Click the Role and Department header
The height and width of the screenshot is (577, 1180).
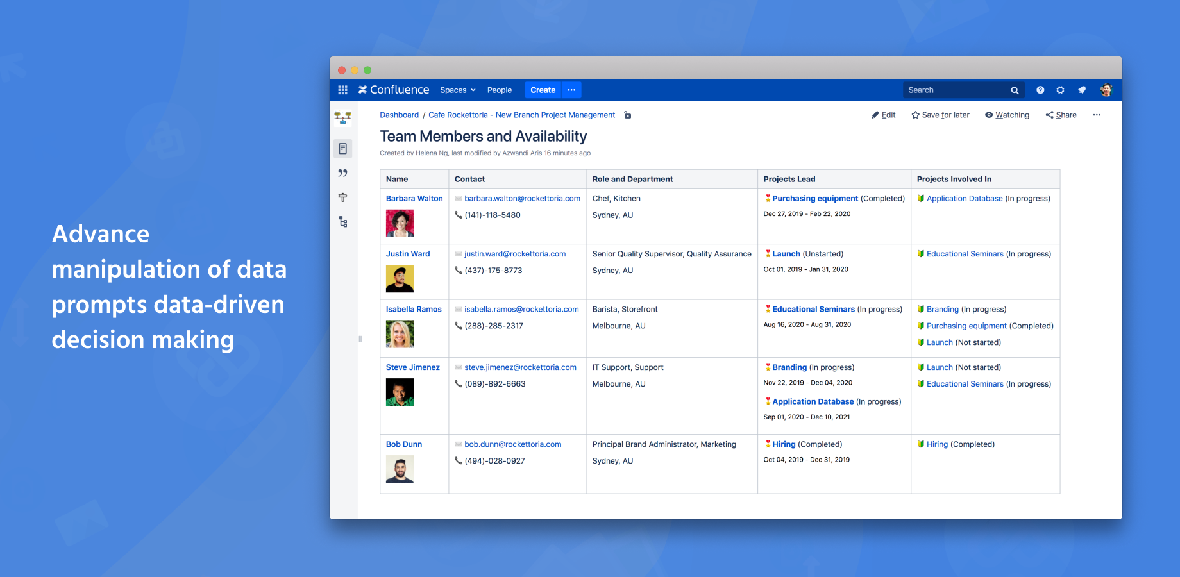671,180
